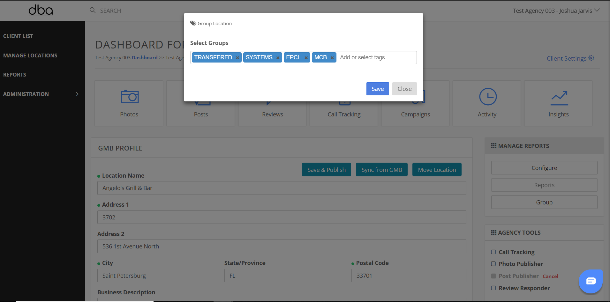This screenshot has height=302, width=610.
Task: Enable the Call Tracking checkbox
Action: tap(493, 252)
